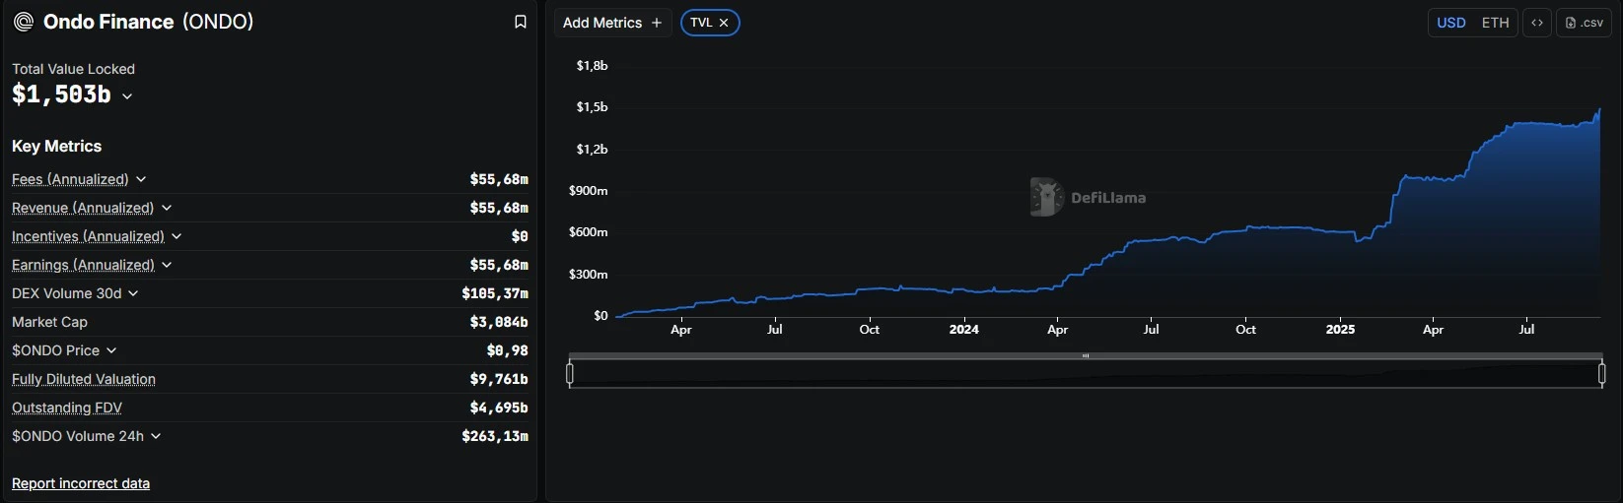Click the range slider center grip
This screenshot has height=503, width=1623.
click(x=1086, y=355)
